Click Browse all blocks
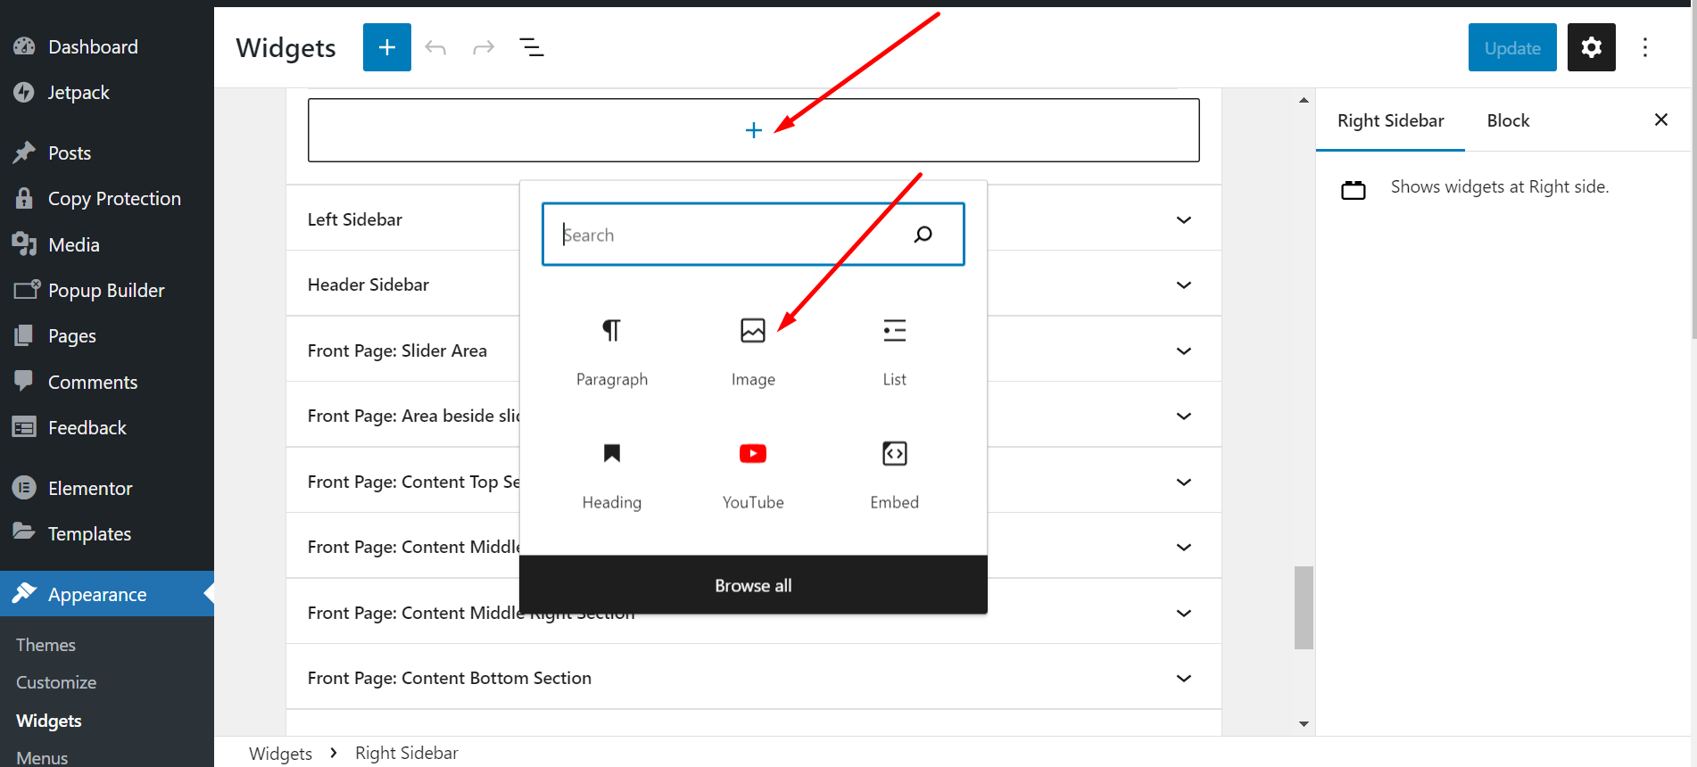This screenshot has height=767, width=1697. pos(753,586)
